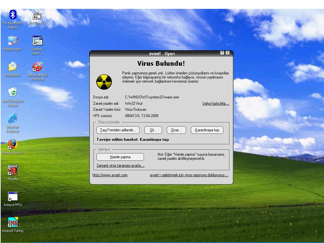
Task: Select Mozilla Firefox desktop shortcut
Action: pyautogui.click(x=13, y=147)
